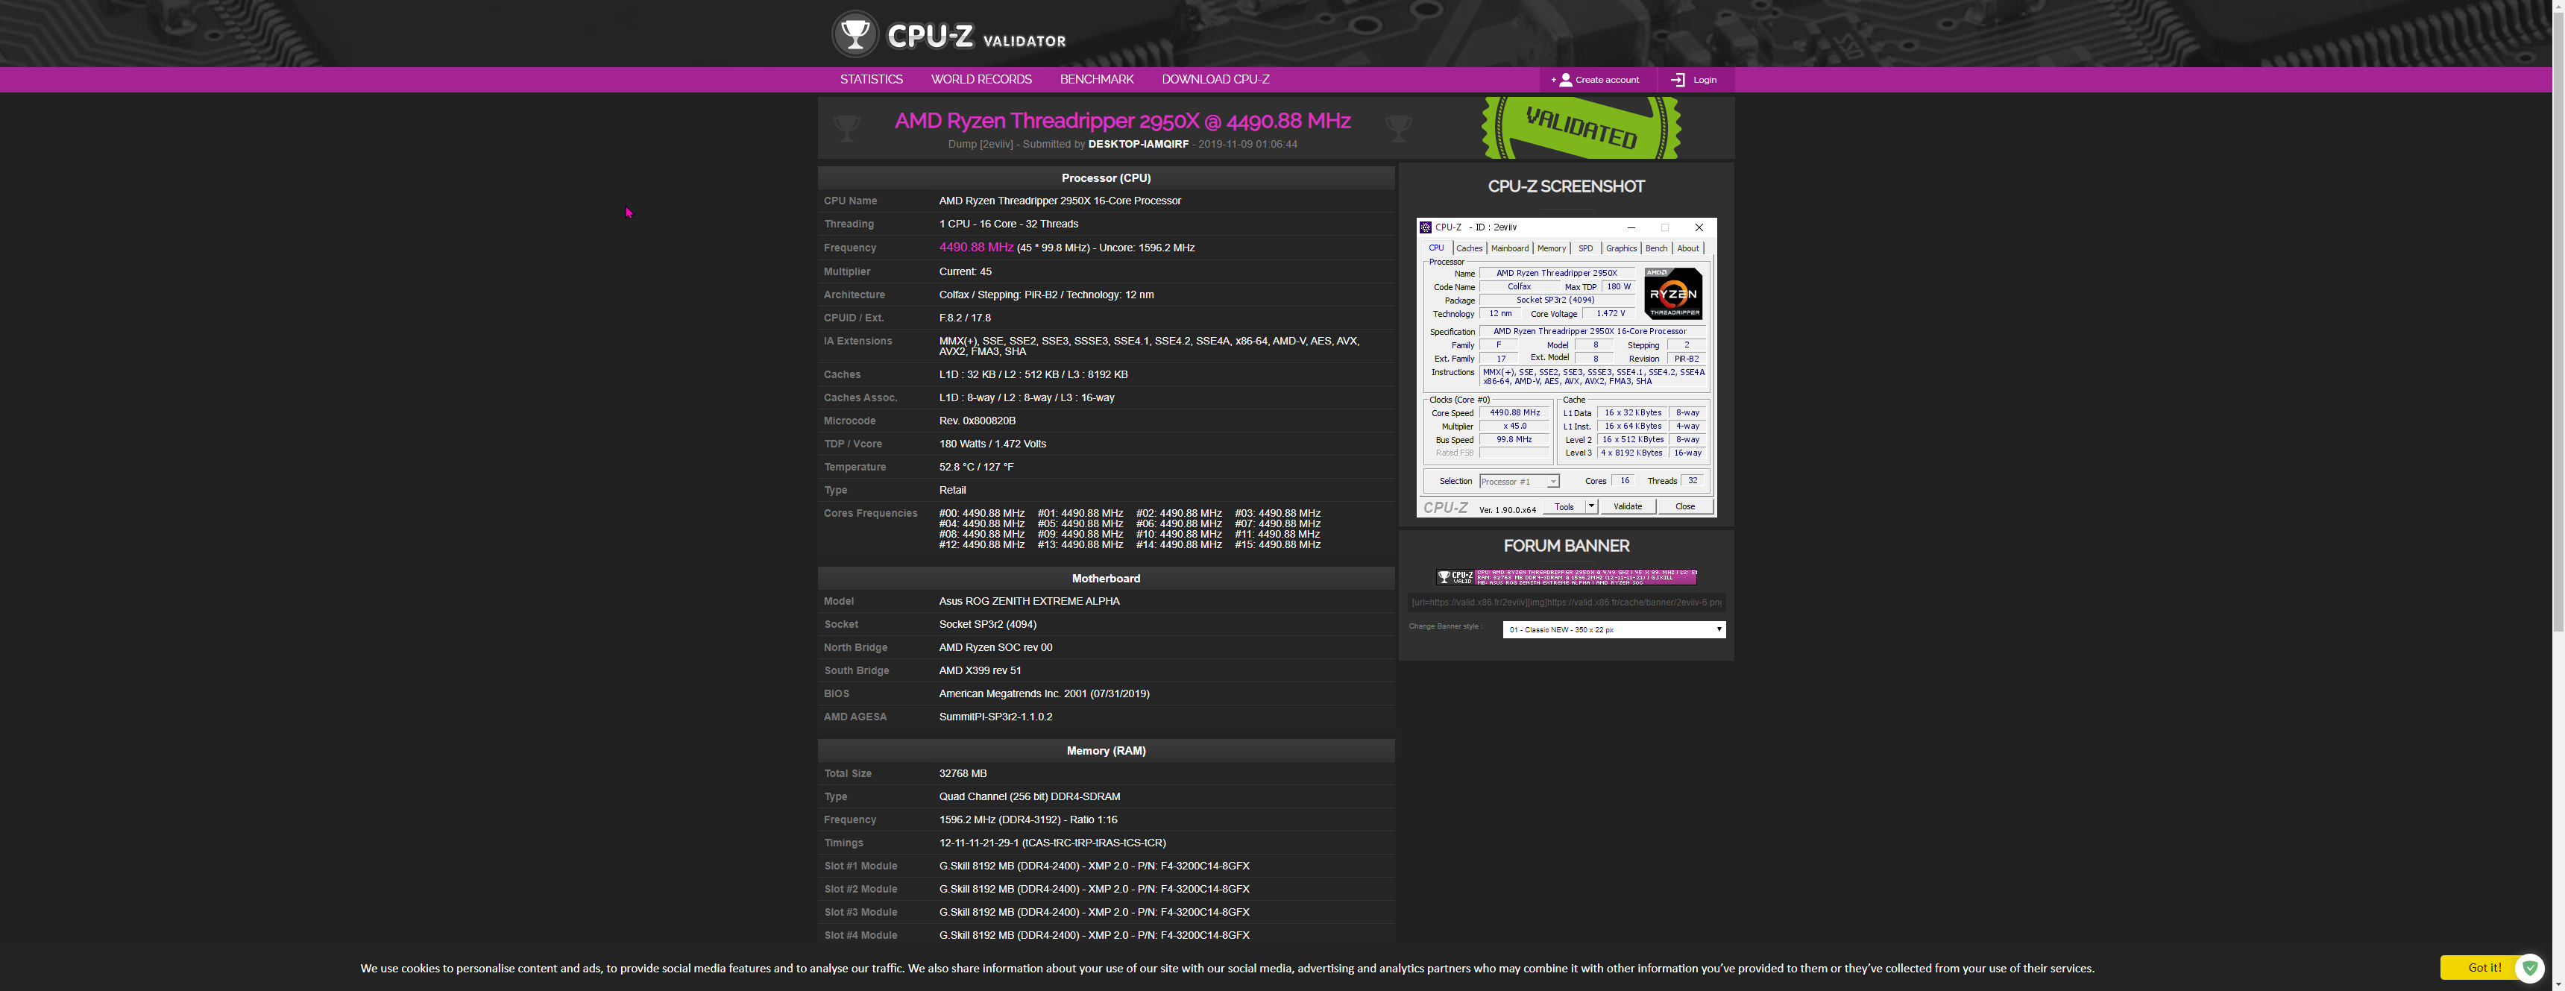The width and height of the screenshot is (2565, 991).
Task: Open submitter DESKTOP-IAMQIRF profile link
Action: [x=1138, y=145]
